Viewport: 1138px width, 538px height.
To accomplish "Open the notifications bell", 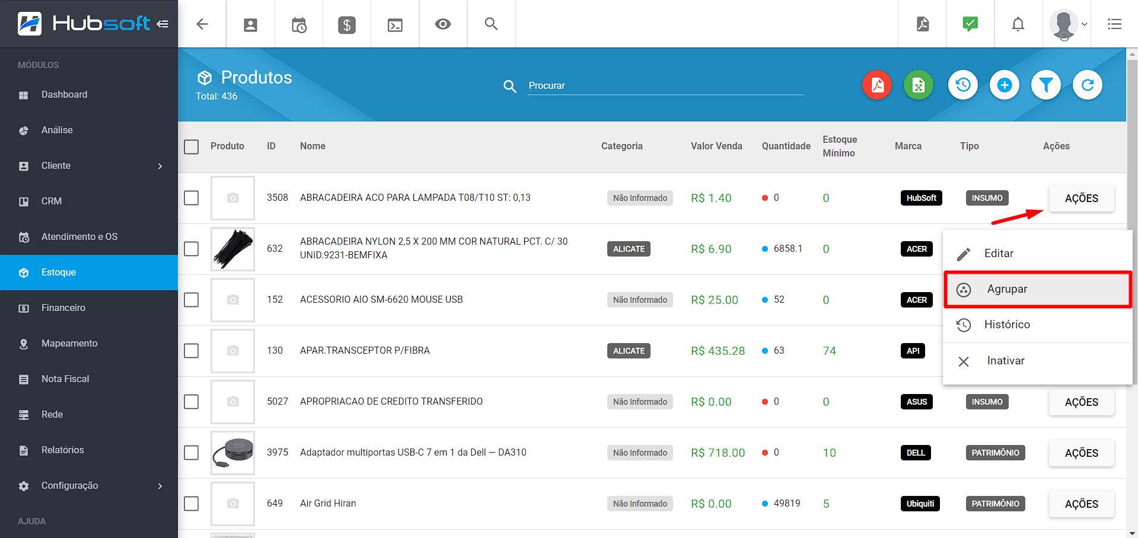I will coord(1018,24).
